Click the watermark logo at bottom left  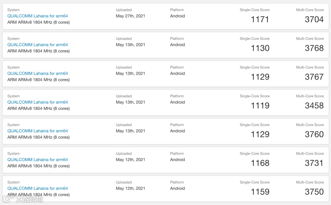[x=23, y=199]
